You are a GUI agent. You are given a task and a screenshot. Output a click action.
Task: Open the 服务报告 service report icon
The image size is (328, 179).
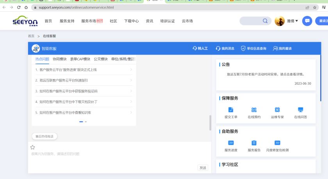pos(254,143)
